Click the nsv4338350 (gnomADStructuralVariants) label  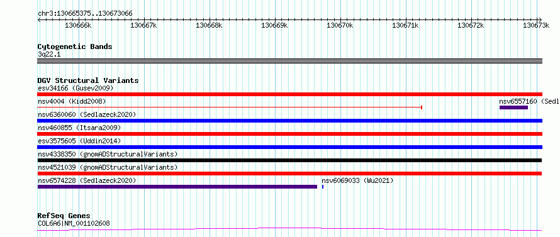[x=108, y=154]
